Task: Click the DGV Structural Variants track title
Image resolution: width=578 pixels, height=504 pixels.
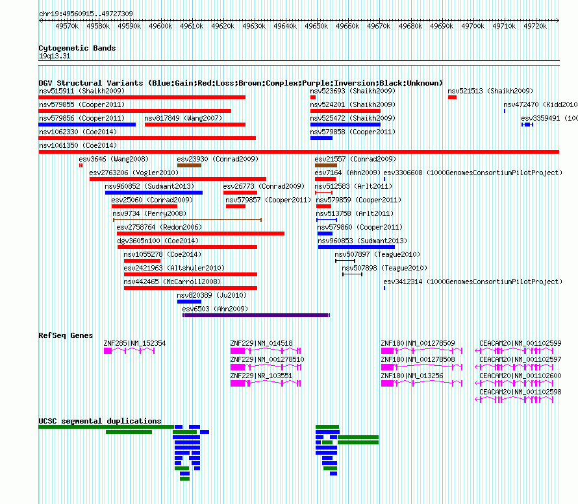Action: point(241,83)
